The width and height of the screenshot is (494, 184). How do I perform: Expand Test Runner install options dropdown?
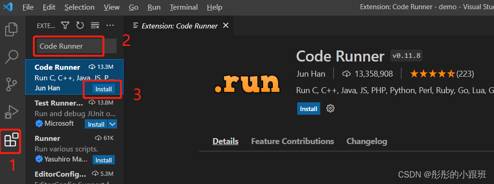pos(112,124)
